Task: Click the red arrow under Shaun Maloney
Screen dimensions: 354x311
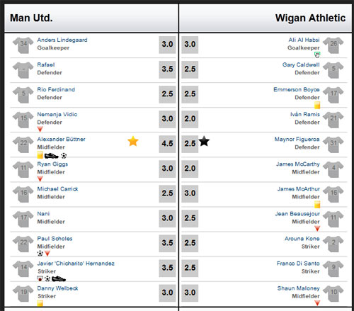Action: [x=317, y=302]
